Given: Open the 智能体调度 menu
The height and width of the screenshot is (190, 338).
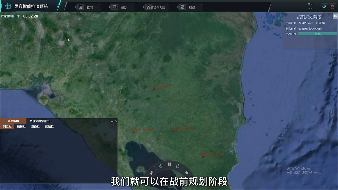Looking at the screenshot, I should (157, 7).
